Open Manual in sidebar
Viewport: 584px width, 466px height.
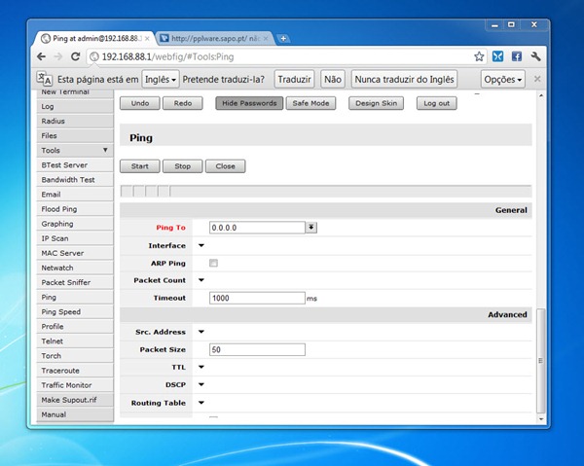(x=75, y=414)
